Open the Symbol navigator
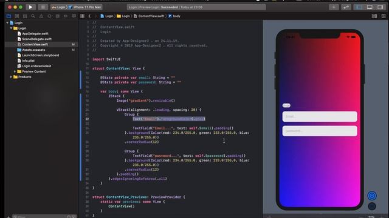Viewport: 389px width, 218px height. [25, 16]
